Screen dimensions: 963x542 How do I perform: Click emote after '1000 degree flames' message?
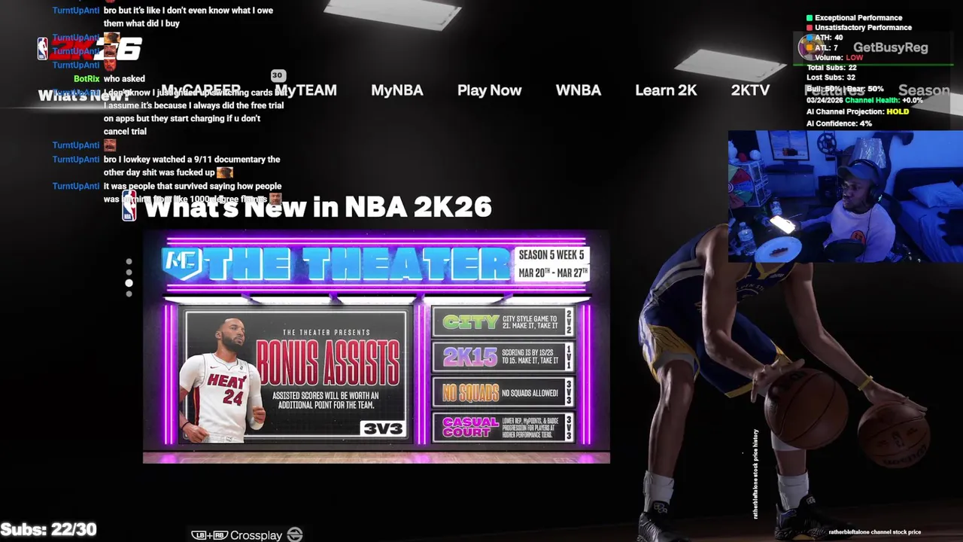[275, 199]
